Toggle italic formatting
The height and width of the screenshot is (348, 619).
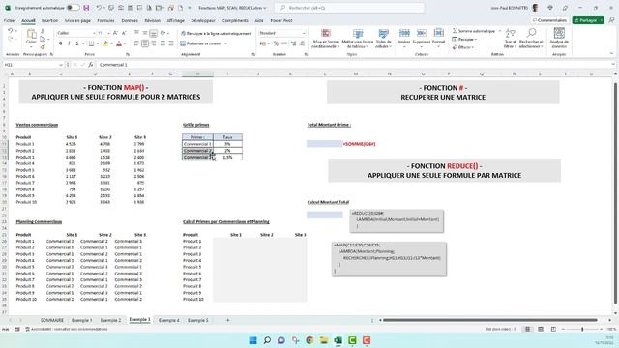tap(69, 43)
